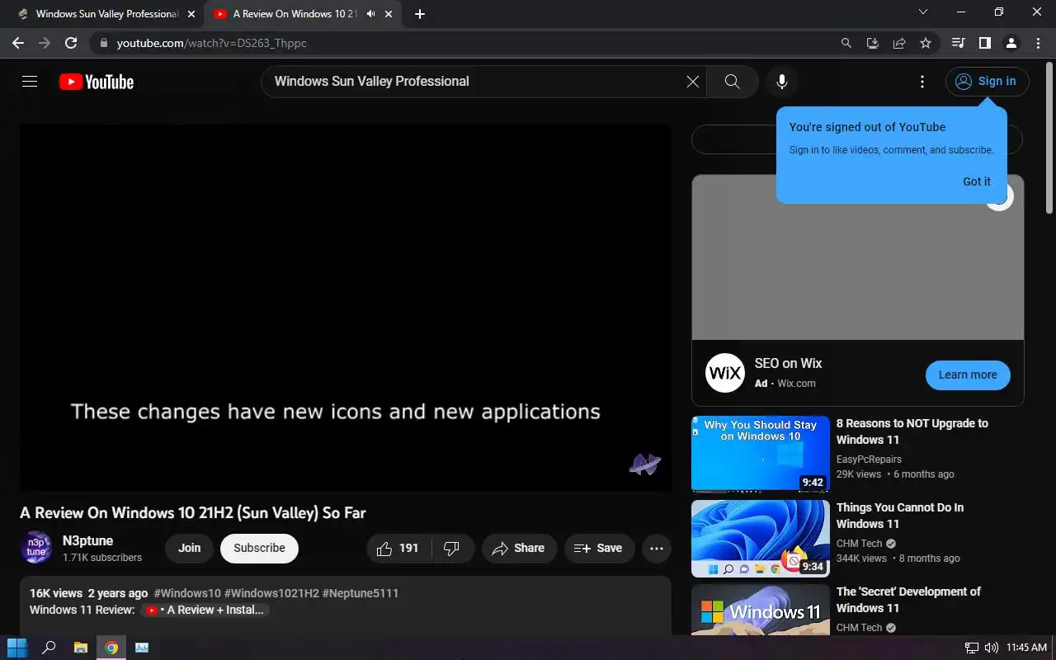Screen dimensions: 1056x660
Task: Click the video title text
Action: [x=193, y=512]
